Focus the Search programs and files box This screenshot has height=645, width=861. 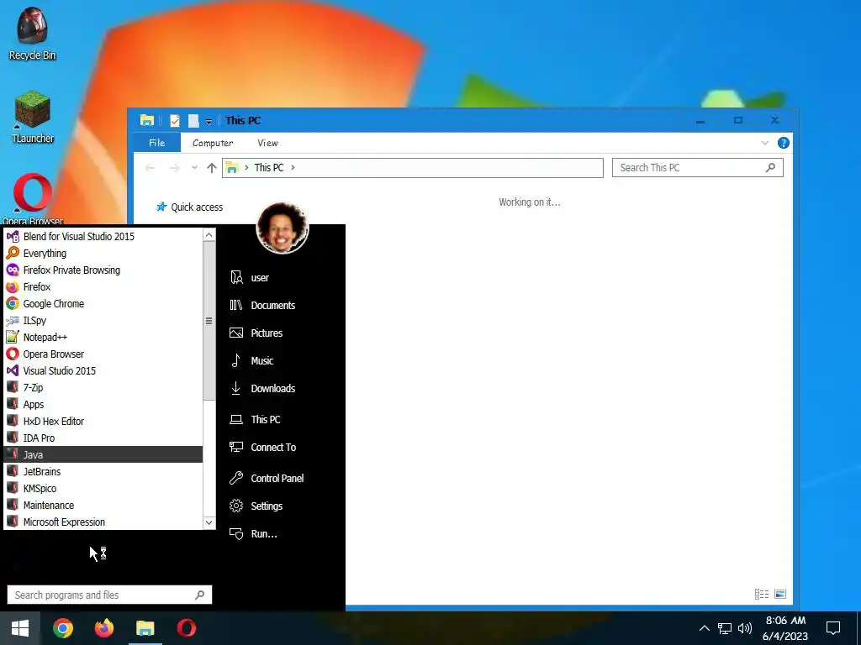tap(109, 595)
